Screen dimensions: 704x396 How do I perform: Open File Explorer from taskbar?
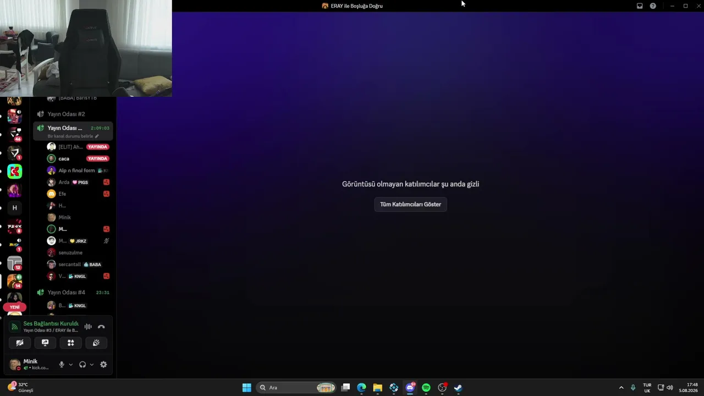(377, 388)
